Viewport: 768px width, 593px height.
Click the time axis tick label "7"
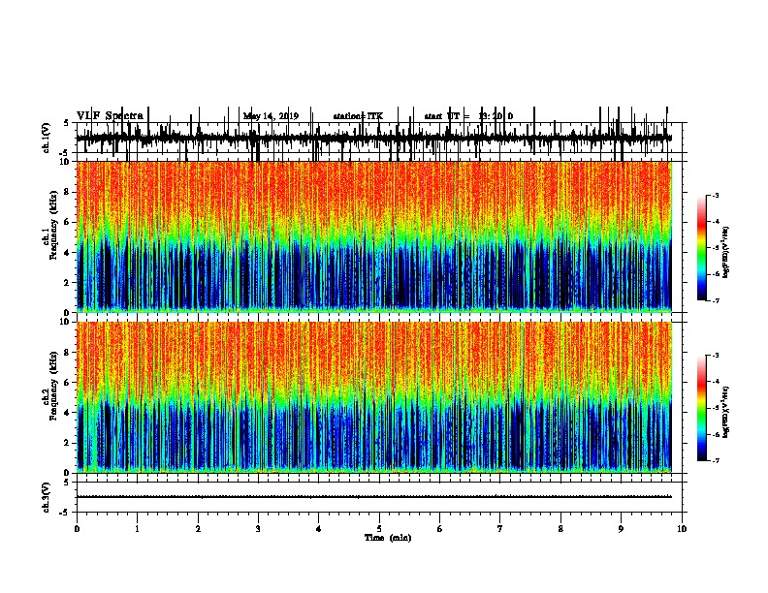(x=500, y=529)
